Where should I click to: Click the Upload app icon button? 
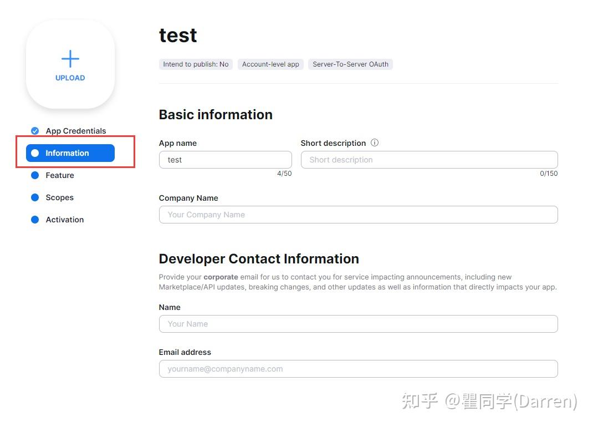[70, 64]
